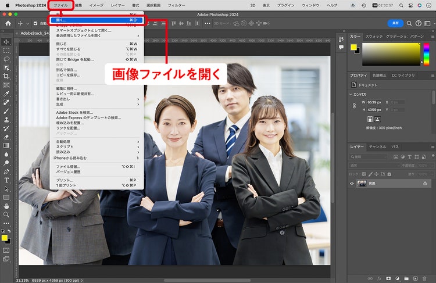The height and width of the screenshot is (283, 436).
Task: Select the Brush tool
Action: [x=6, y=111]
